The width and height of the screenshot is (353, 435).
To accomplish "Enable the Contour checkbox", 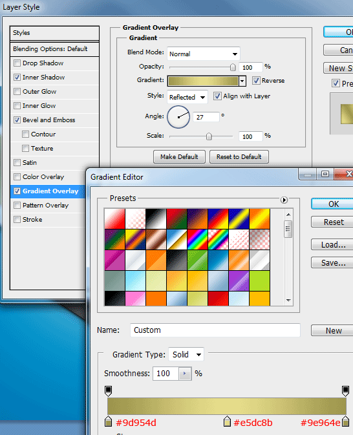I will pyautogui.click(x=25, y=134).
